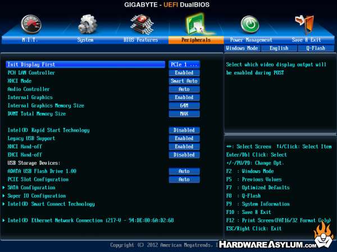337x252 pixels.
Task: Select the Legacy USB Support label
Action: click(x=31, y=138)
